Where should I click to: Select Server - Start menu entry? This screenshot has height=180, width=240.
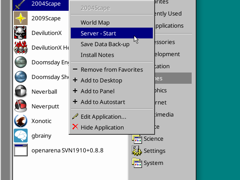click(x=112, y=33)
